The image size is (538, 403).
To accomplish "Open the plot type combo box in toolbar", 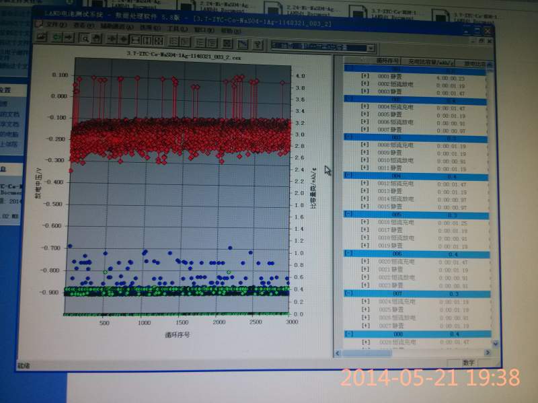I will tap(323, 46).
